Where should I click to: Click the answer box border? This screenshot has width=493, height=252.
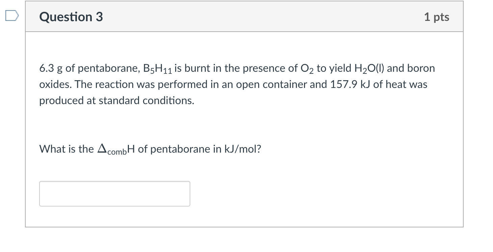click(115, 182)
